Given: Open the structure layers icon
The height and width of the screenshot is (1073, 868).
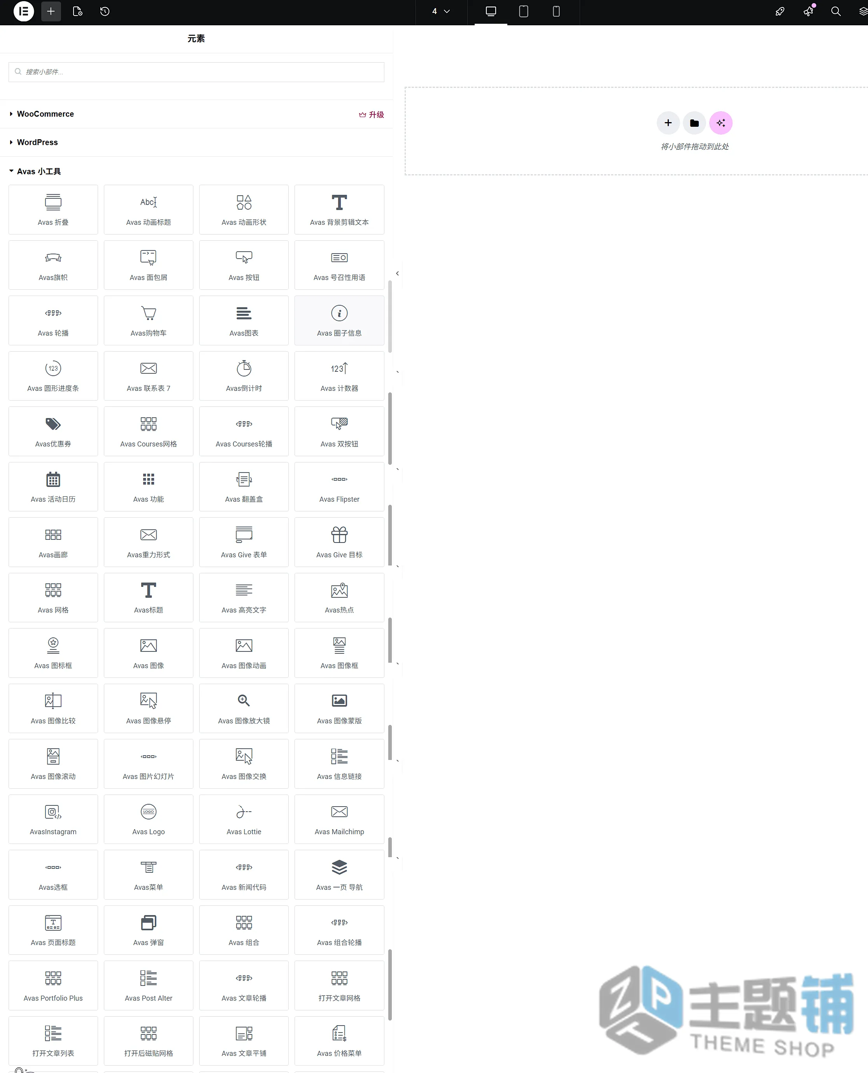Looking at the screenshot, I should click(863, 12).
